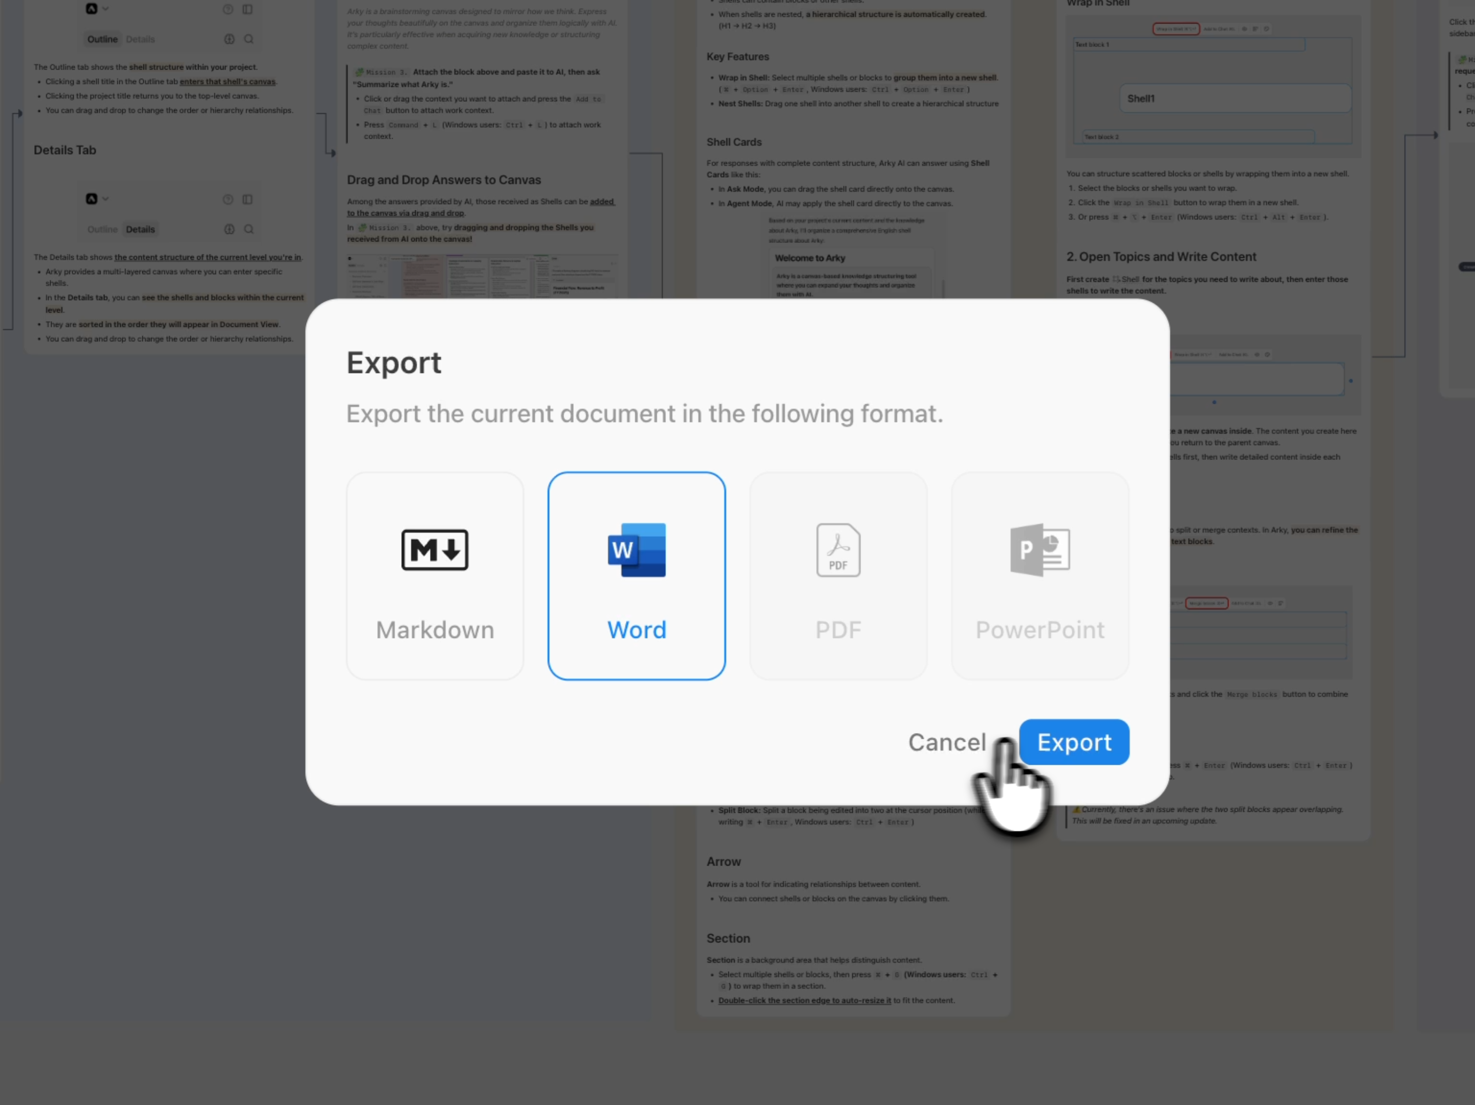This screenshot has width=1475, height=1105.
Task: Choose the Word format option label
Action: pos(636,630)
